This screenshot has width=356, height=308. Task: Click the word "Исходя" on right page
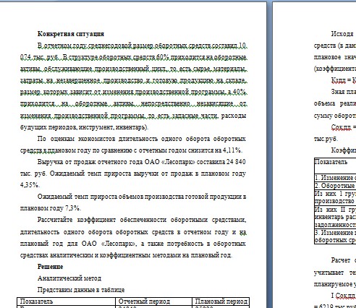point(342,34)
